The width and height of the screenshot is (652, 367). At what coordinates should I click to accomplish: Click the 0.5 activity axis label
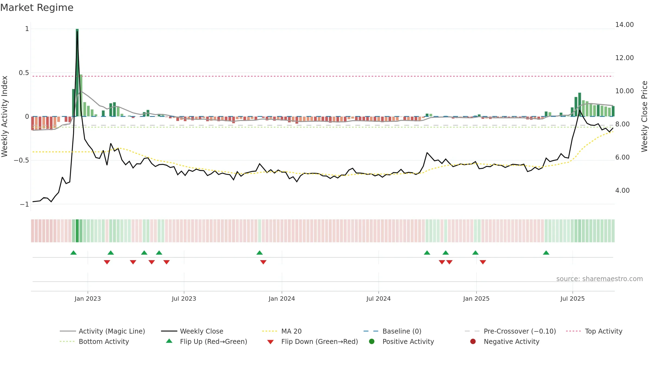click(x=24, y=73)
